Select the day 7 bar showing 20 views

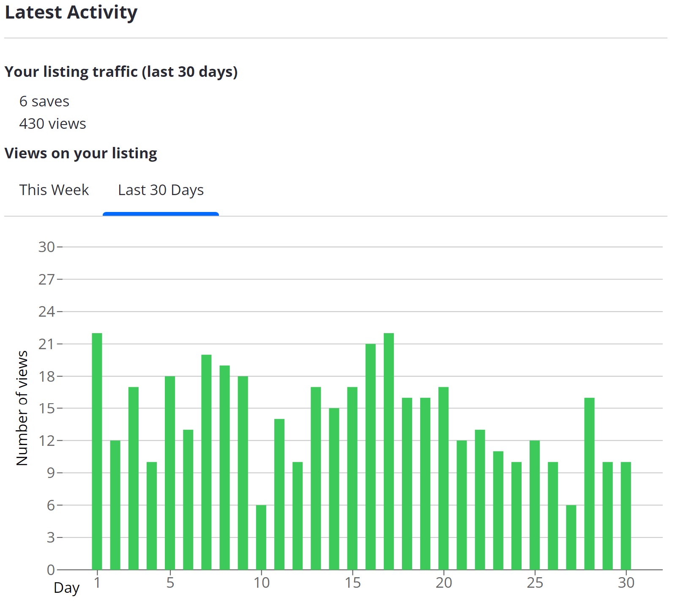(207, 462)
